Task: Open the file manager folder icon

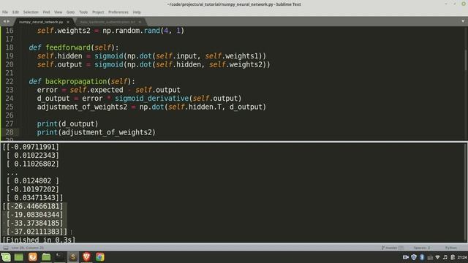Action: (46, 257)
